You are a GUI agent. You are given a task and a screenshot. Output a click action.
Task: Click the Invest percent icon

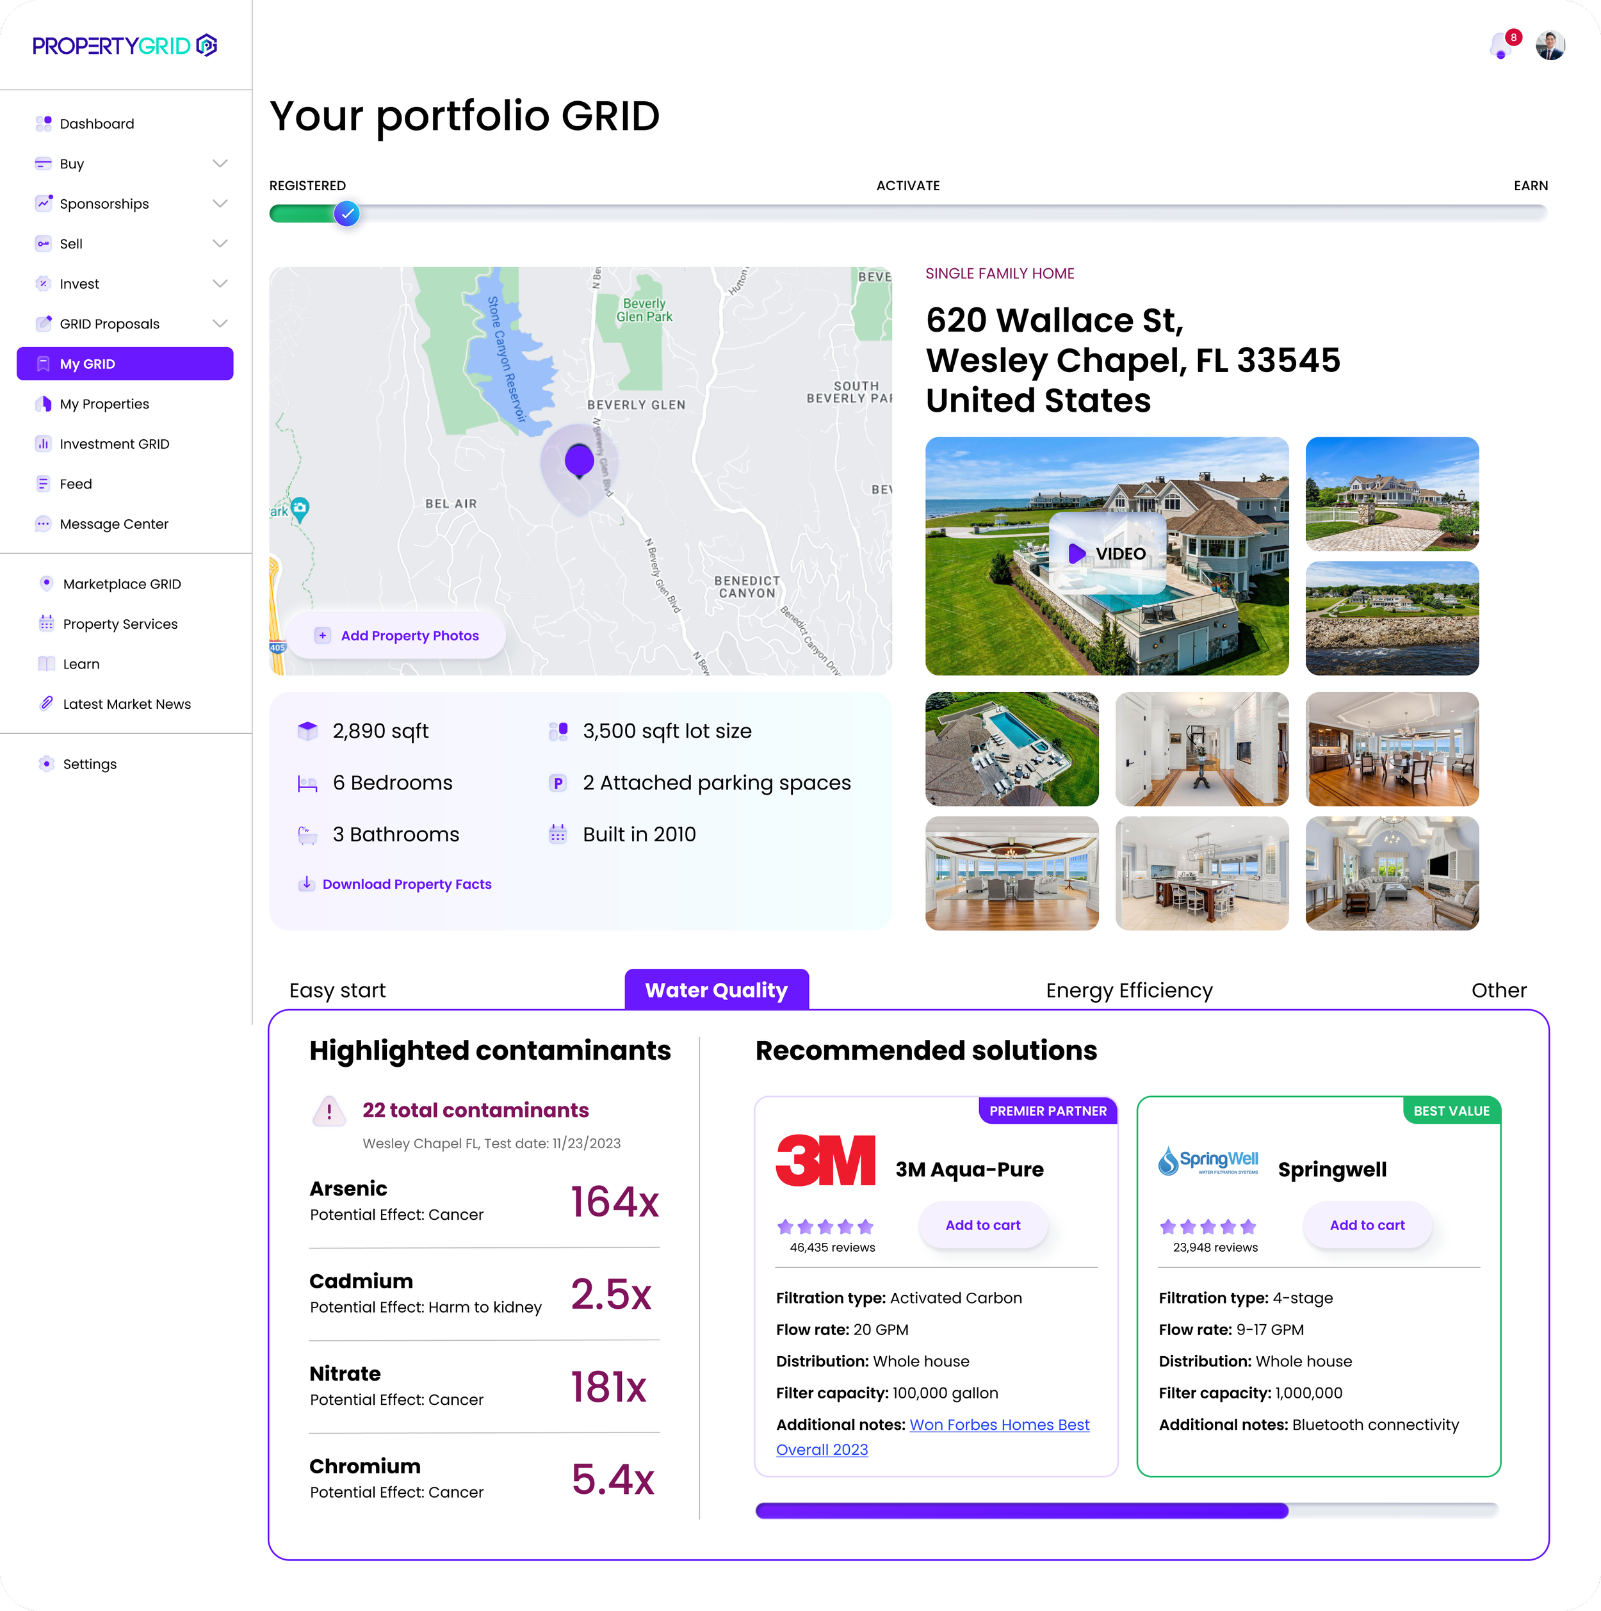coord(44,284)
